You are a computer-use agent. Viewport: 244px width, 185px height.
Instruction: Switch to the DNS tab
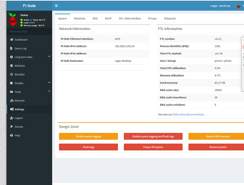[x=95, y=18]
